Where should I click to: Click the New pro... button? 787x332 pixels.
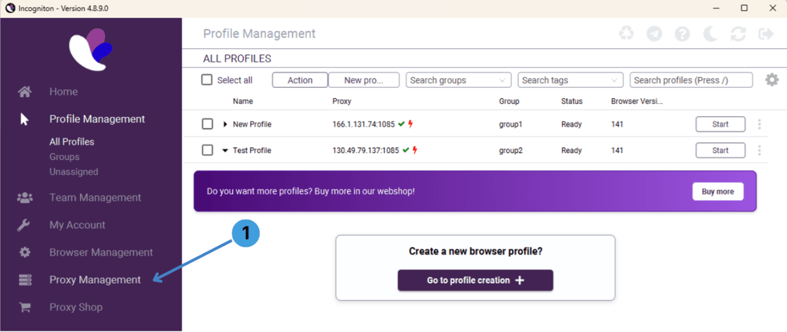364,80
